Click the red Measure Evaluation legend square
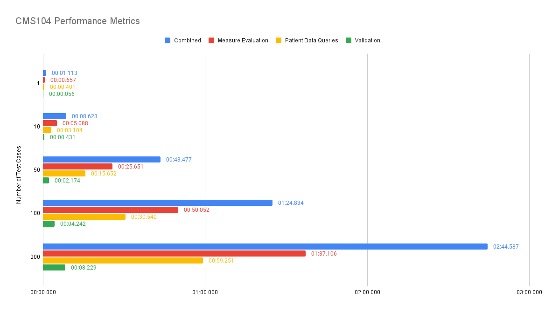Viewport: 545px width, 311px height. 211,40
